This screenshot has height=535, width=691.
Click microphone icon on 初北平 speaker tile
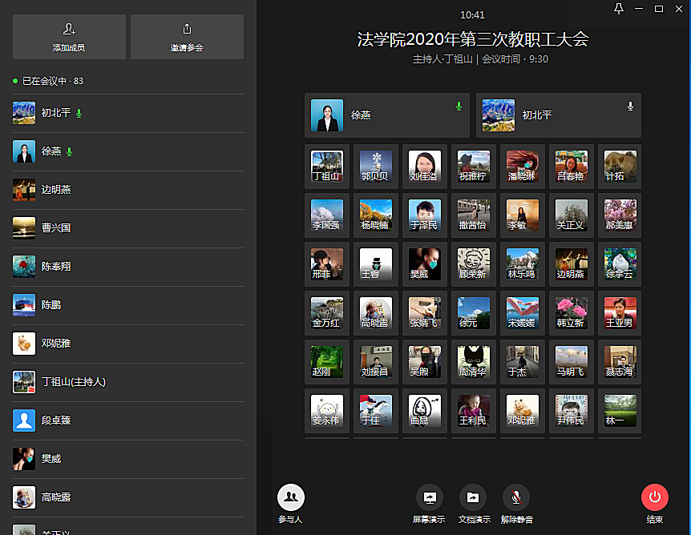(x=630, y=106)
